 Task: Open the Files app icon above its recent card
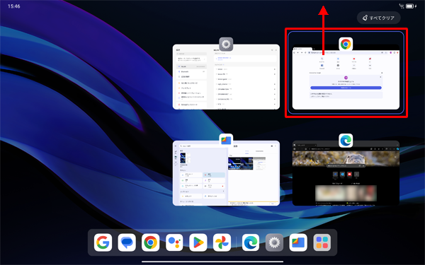pos(226,141)
